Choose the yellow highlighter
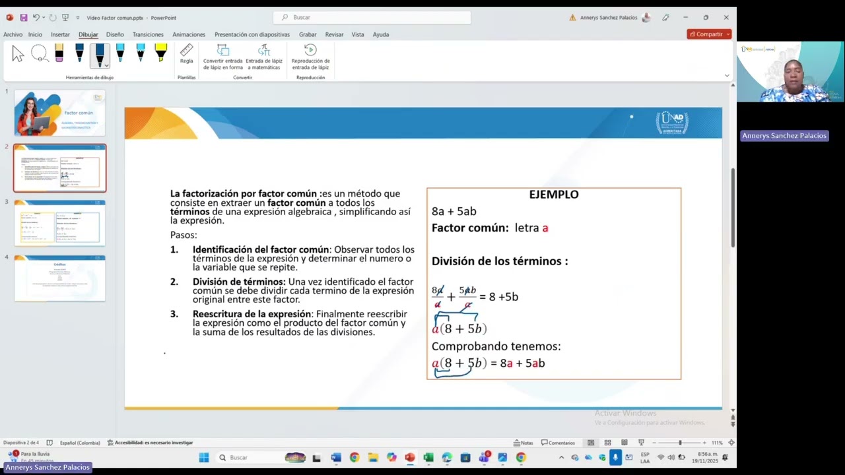This screenshot has width=845, height=475. coord(160,53)
